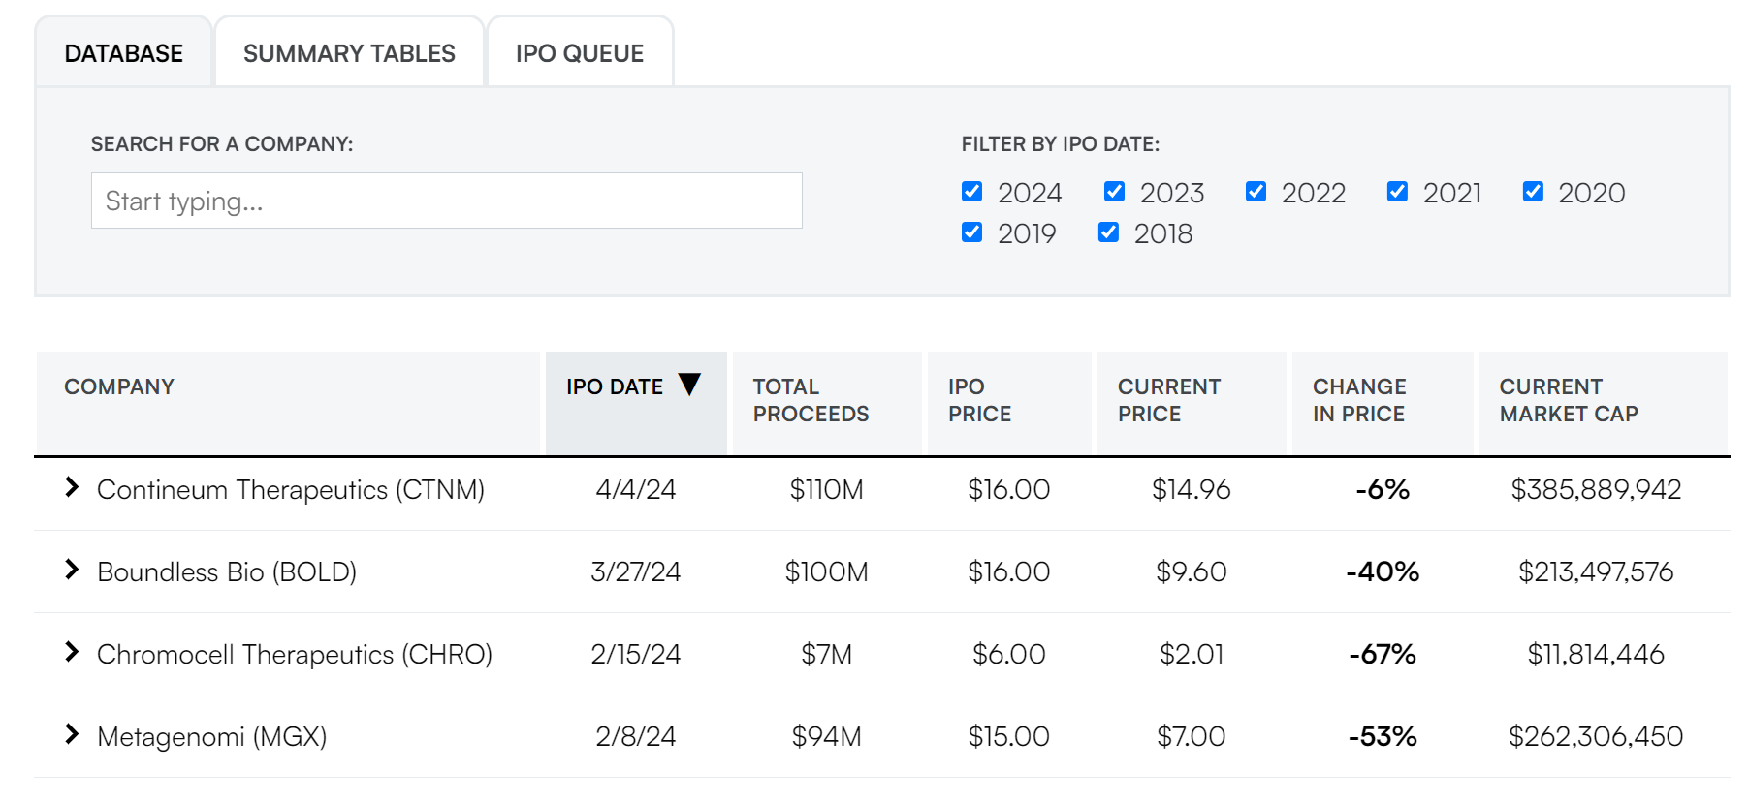Toggle the 2022 IPO date checkbox

click(1256, 192)
